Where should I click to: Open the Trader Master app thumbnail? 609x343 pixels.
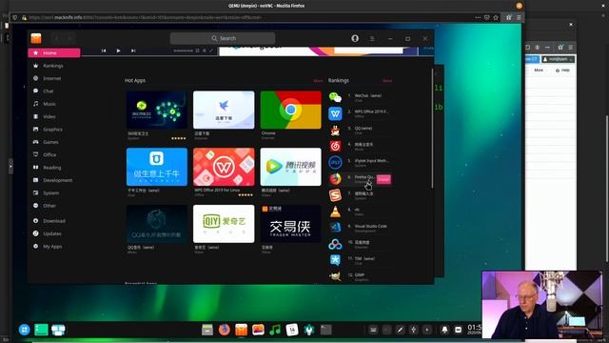[290, 224]
